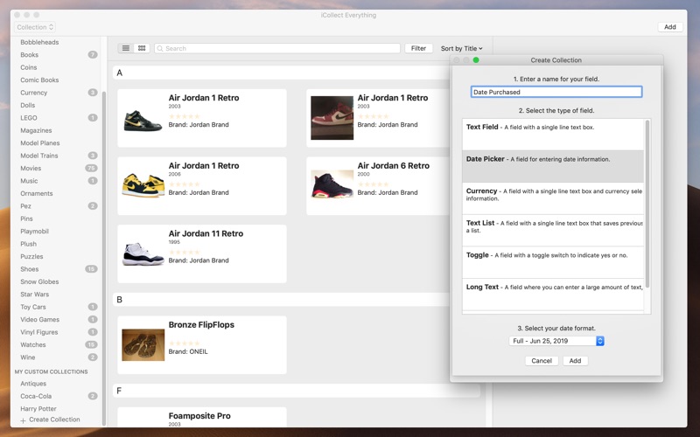
Task: Click the Filter button
Action: point(418,48)
